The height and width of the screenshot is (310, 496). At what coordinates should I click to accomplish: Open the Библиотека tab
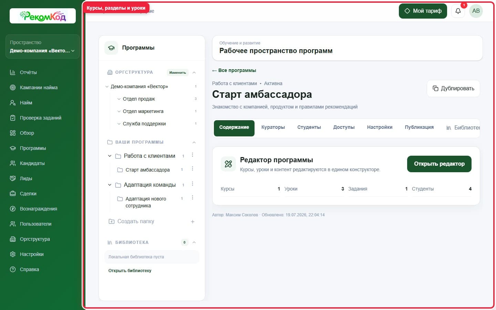pyautogui.click(x=463, y=128)
